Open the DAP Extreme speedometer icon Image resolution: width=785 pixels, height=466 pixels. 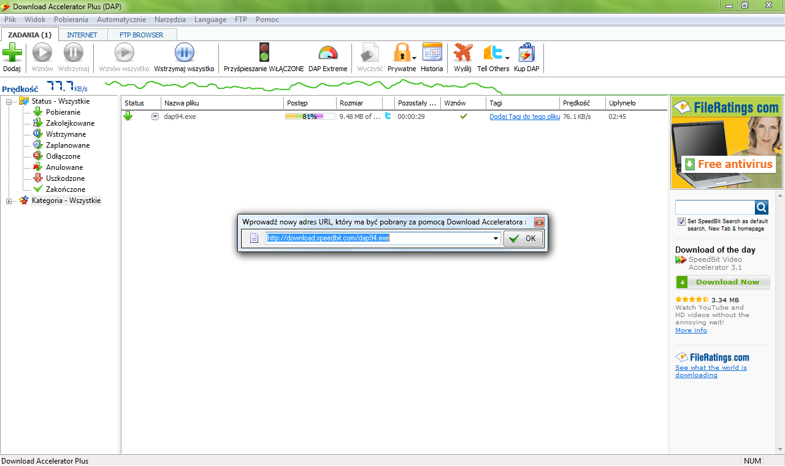tap(327, 53)
